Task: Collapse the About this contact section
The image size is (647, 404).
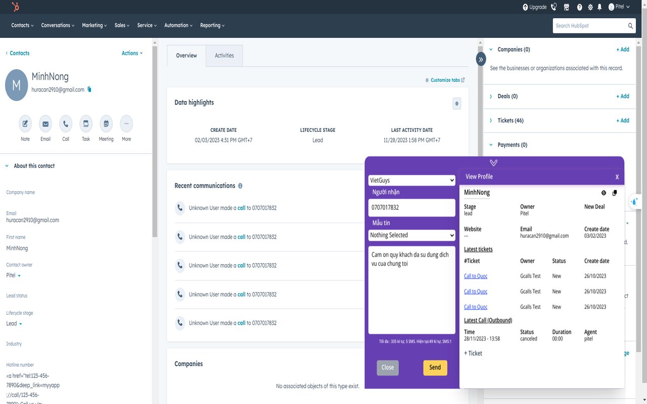Action: 7,166
